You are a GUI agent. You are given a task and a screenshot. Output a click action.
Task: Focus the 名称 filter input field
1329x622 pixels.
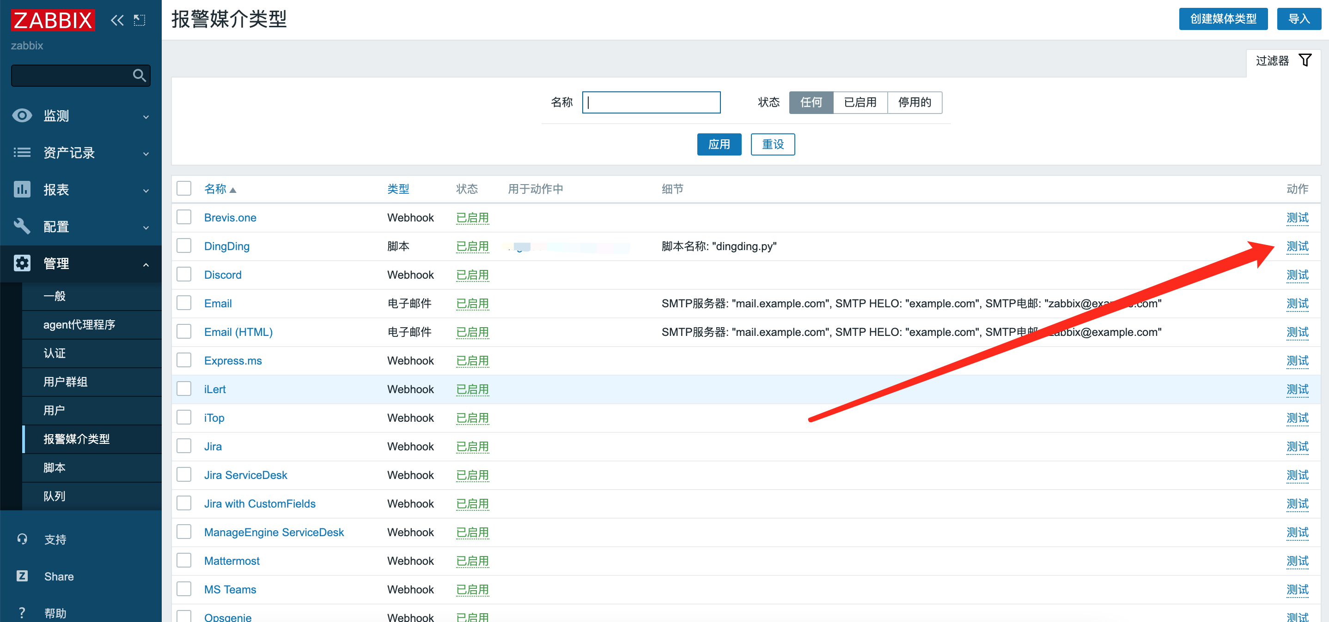(x=651, y=102)
